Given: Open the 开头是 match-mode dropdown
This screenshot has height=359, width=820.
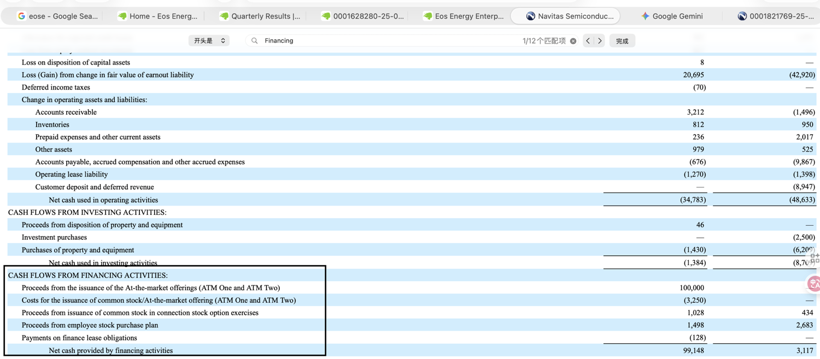Looking at the screenshot, I should 209,41.
